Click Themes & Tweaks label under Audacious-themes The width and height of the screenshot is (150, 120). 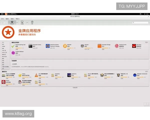point(55,46)
